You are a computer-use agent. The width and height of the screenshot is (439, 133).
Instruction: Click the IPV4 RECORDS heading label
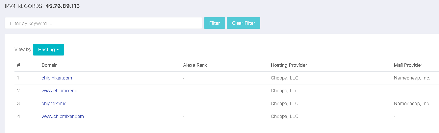point(23,6)
